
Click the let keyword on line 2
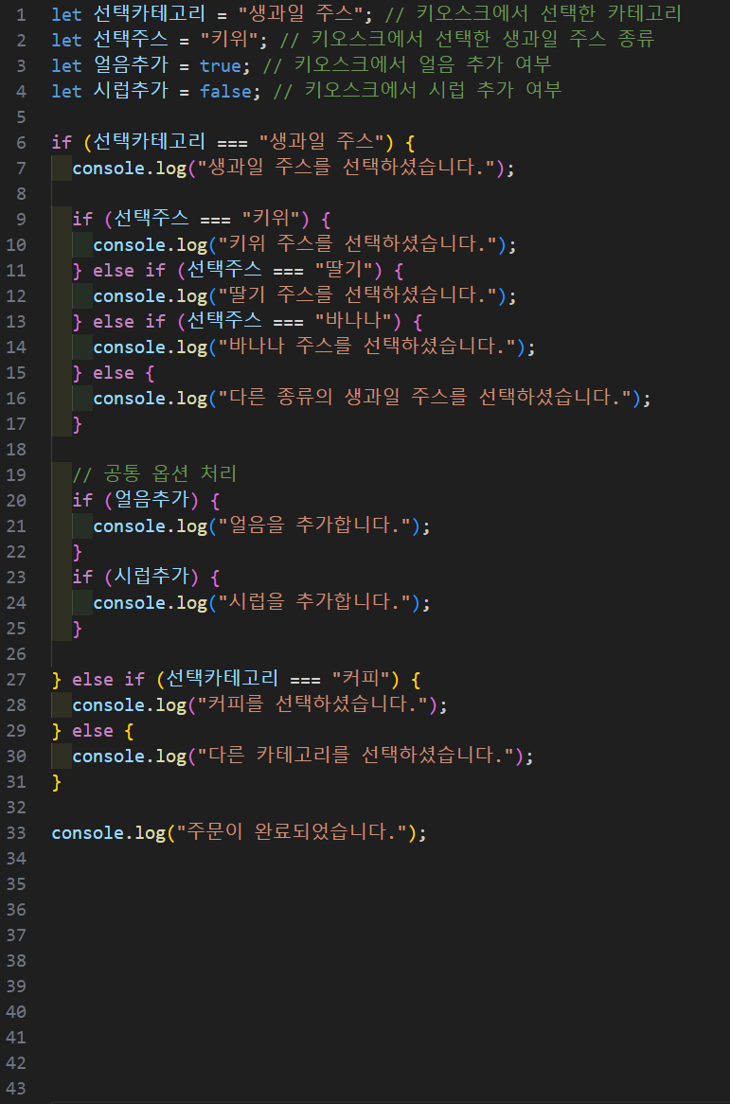pos(66,40)
